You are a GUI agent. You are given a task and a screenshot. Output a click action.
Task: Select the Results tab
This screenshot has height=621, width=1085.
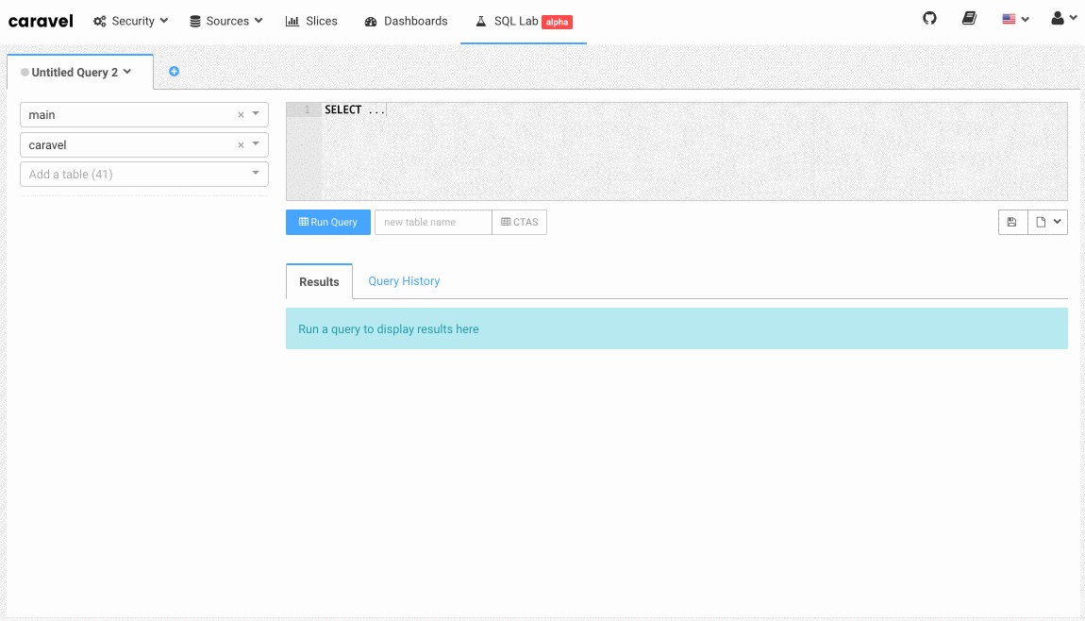(x=319, y=282)
